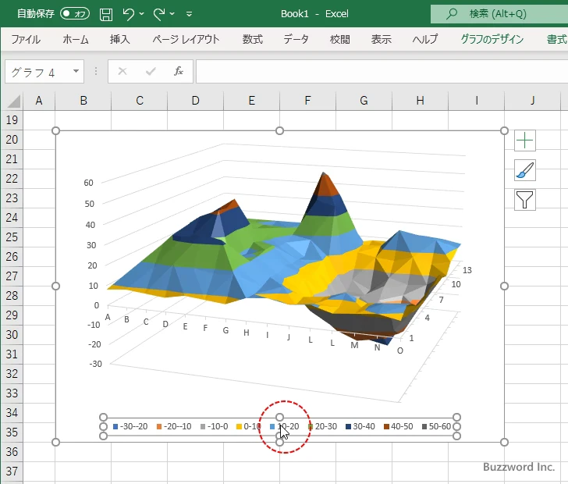The height and width of the screenshot is (484, 568).
Task: Click the 20-30 legend entry
Action: [x=322, y=426]
